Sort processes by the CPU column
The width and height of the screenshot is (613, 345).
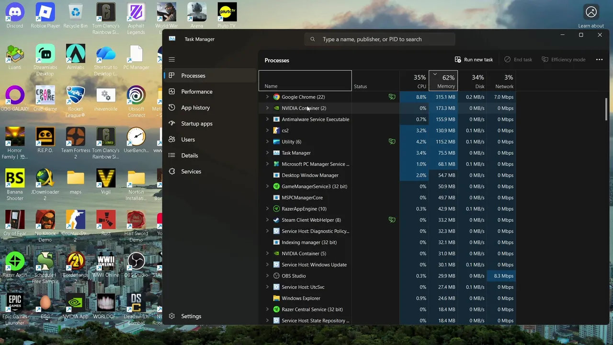(x=414, y=81)
